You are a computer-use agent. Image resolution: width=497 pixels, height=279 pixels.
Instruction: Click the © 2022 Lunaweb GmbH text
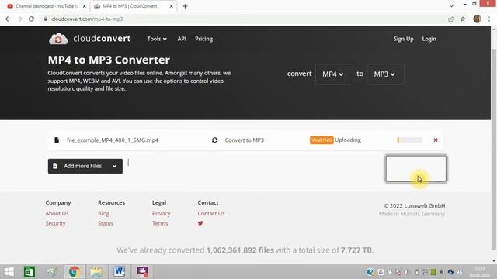(415, 205)
